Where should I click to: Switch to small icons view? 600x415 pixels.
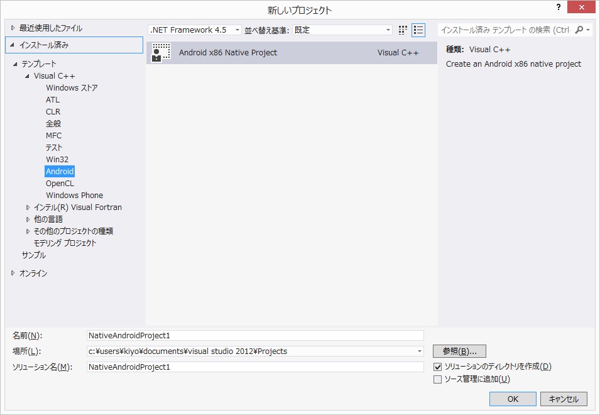tap(403, 30)
